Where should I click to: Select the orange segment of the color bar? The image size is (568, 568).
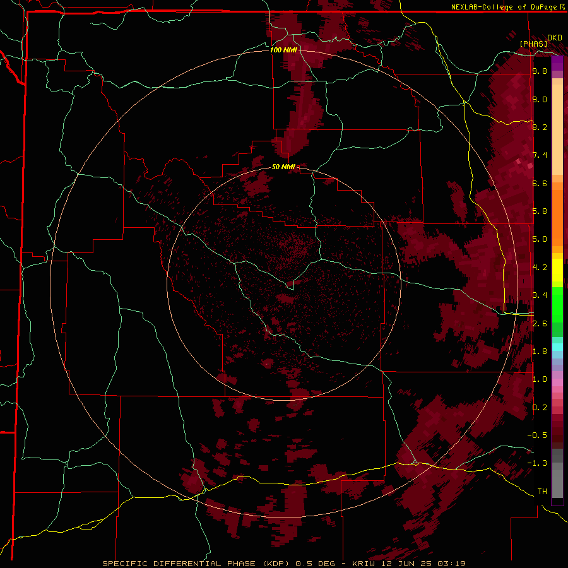tap(557, 218)
